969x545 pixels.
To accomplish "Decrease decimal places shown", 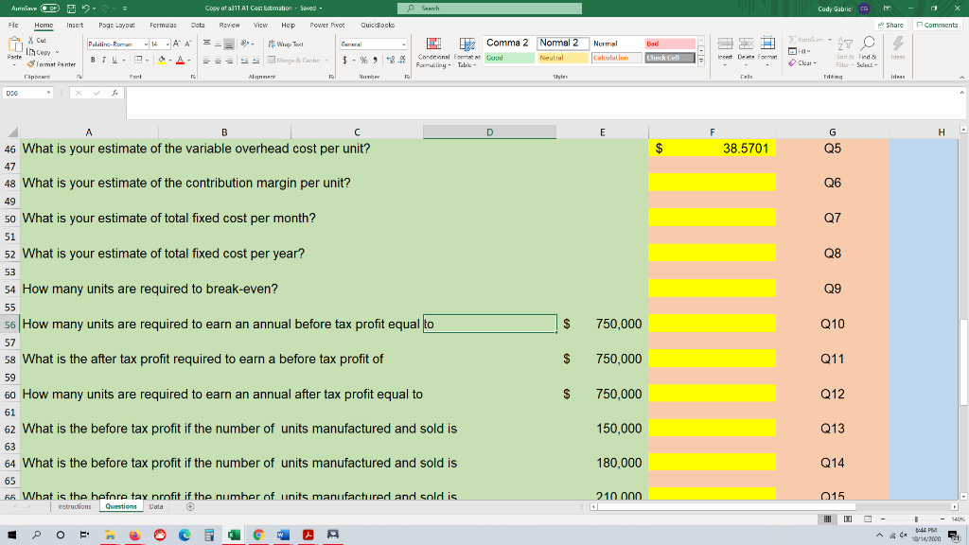I will (401, 60).
